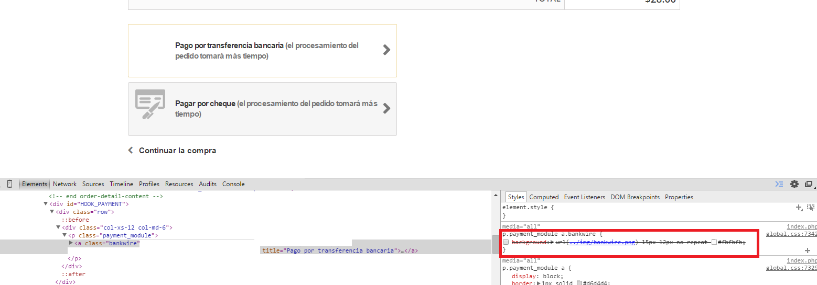Click Continuar la compra link
The height and width of the screenshot is (285, 817).
(177, 151)
